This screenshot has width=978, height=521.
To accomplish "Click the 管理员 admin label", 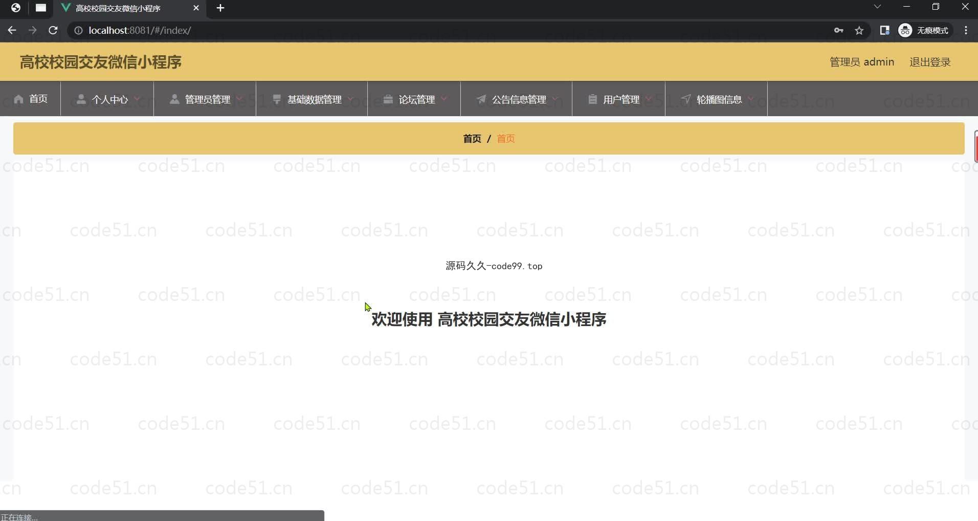I will pos(862,62).
